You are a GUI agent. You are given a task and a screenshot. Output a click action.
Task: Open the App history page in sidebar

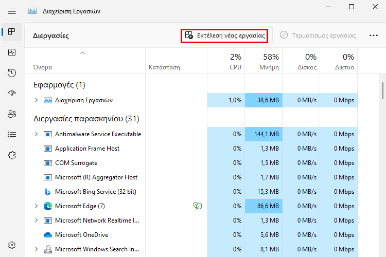(x=12, y=73)
